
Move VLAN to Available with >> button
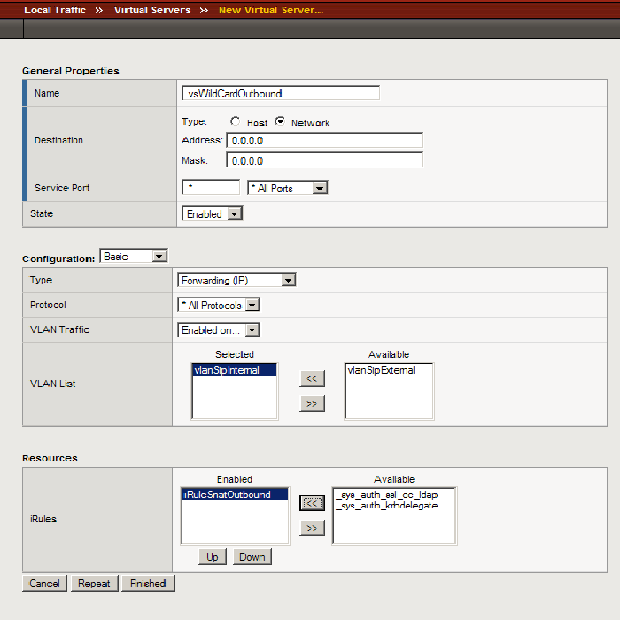[312, 403]
